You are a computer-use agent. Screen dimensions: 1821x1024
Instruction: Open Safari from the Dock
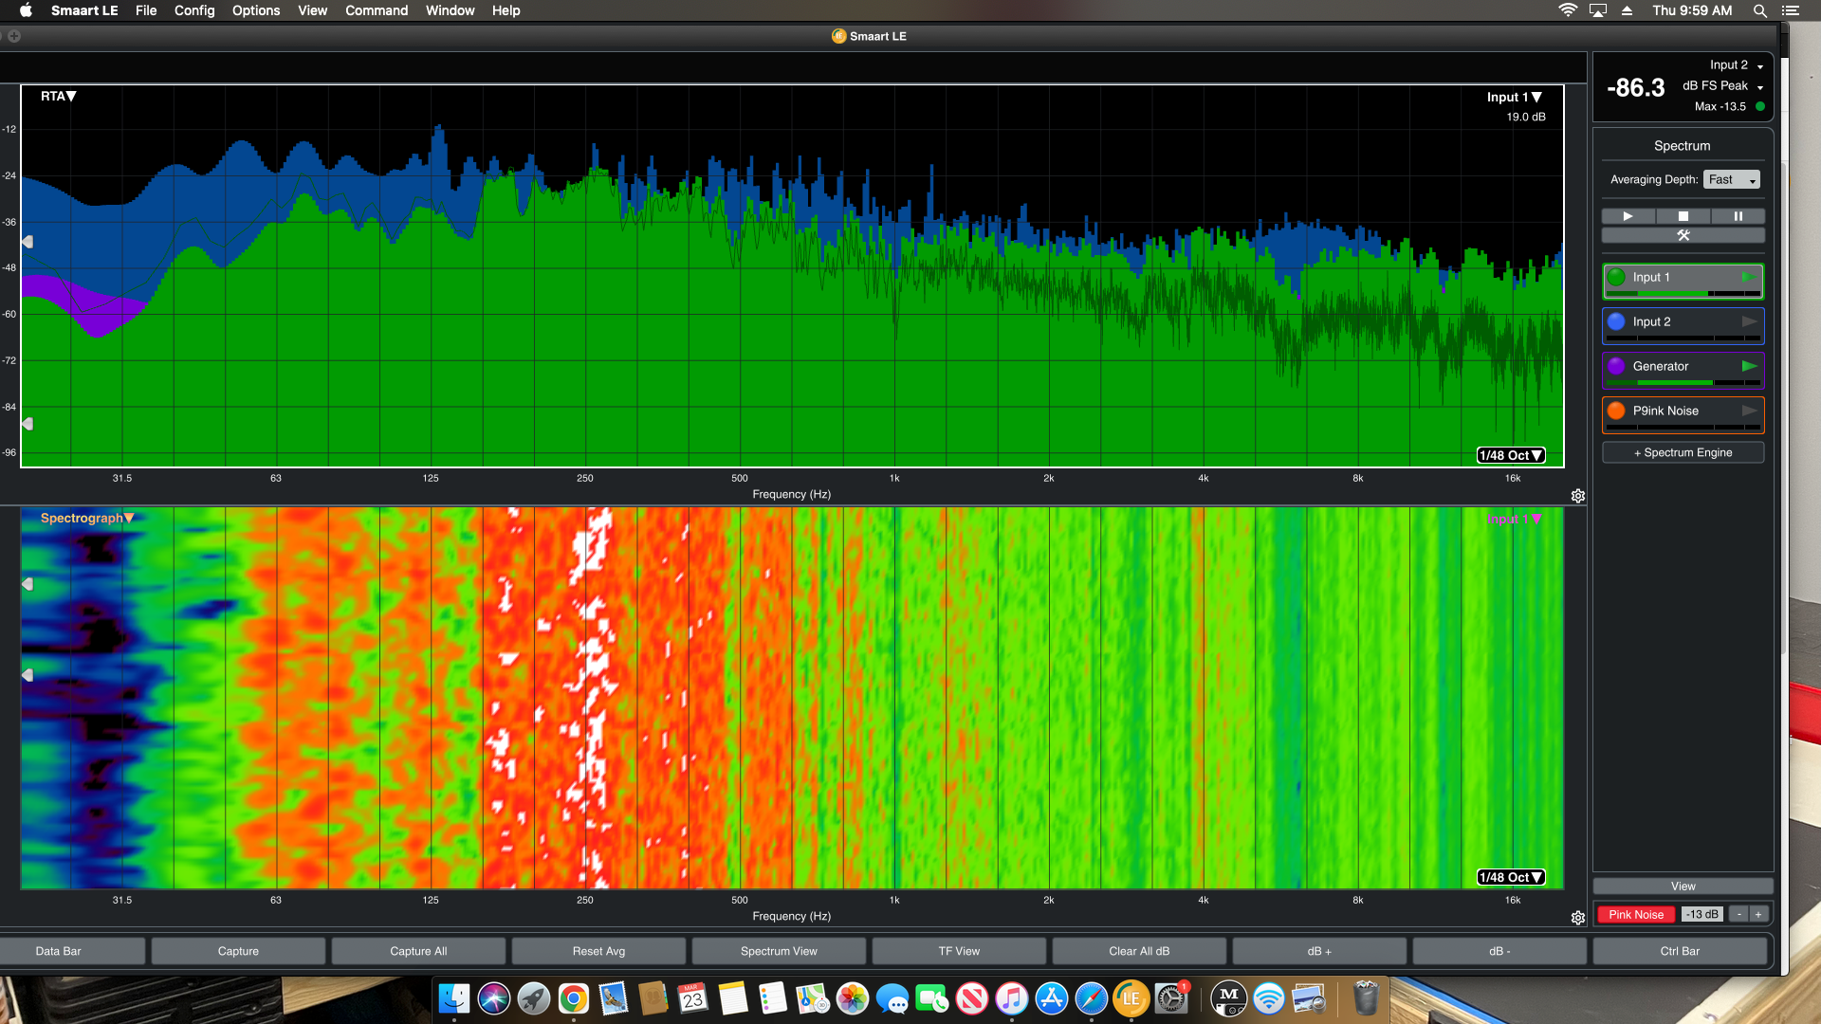point(1091,998)
